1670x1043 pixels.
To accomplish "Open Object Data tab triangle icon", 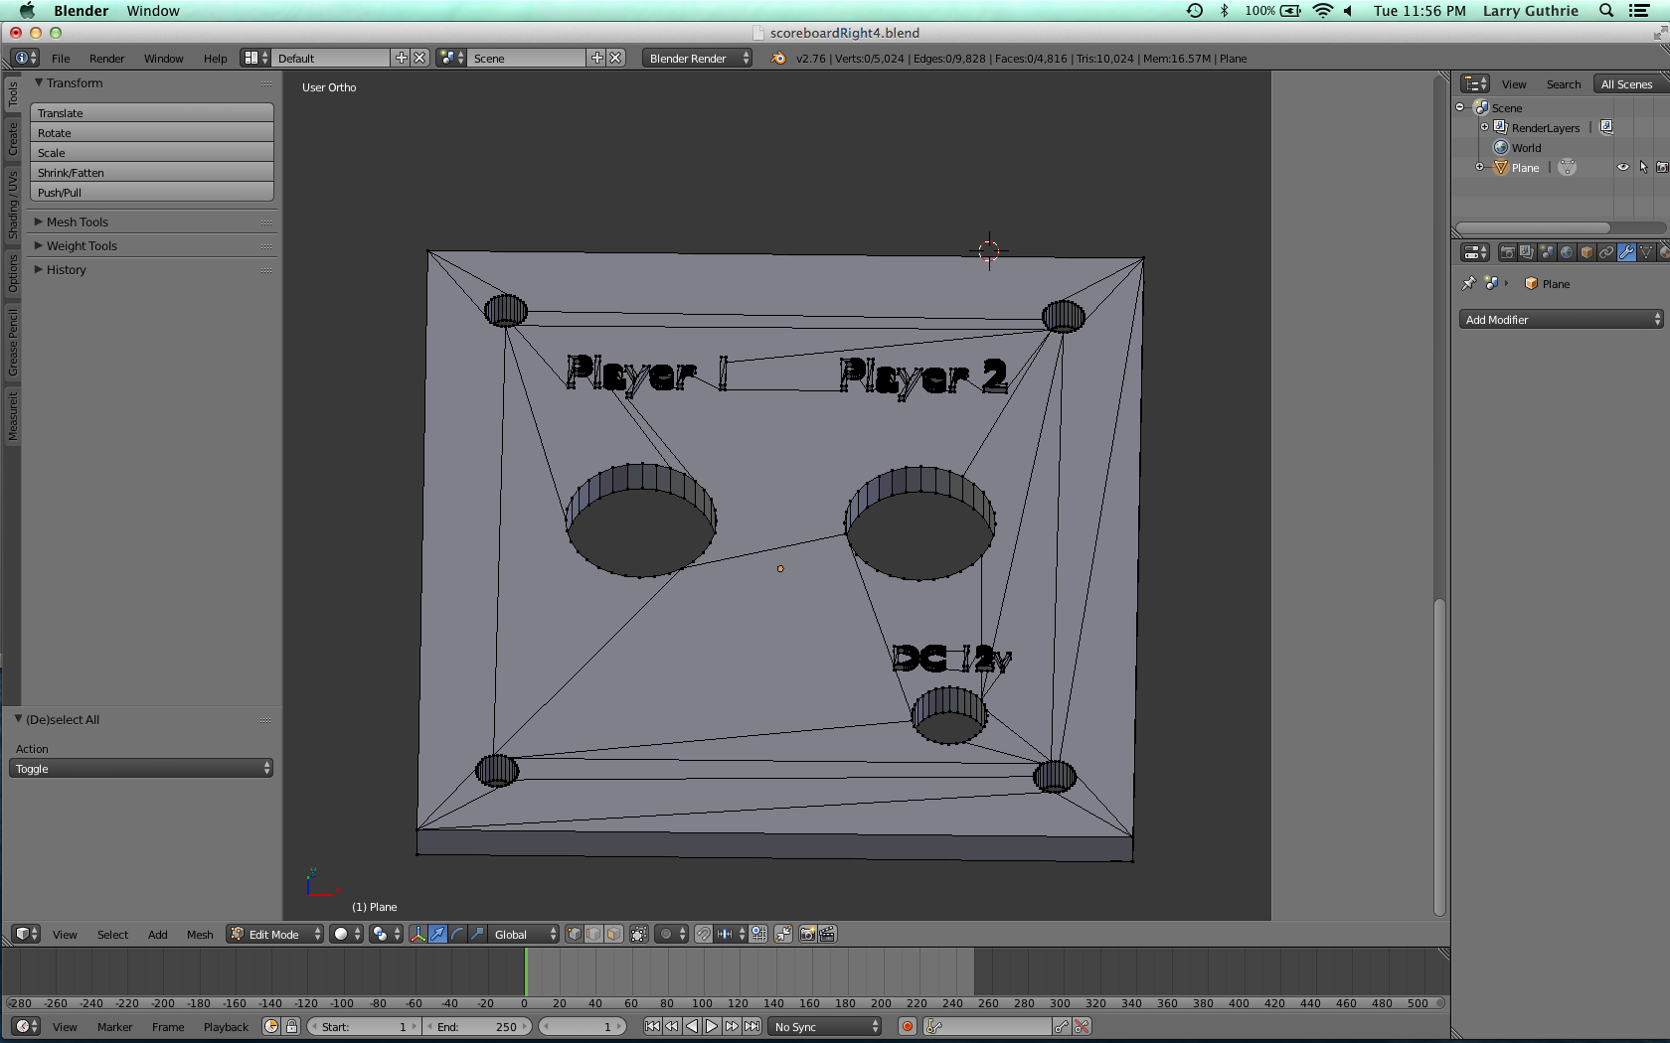I will click(x=1646, y=252).
